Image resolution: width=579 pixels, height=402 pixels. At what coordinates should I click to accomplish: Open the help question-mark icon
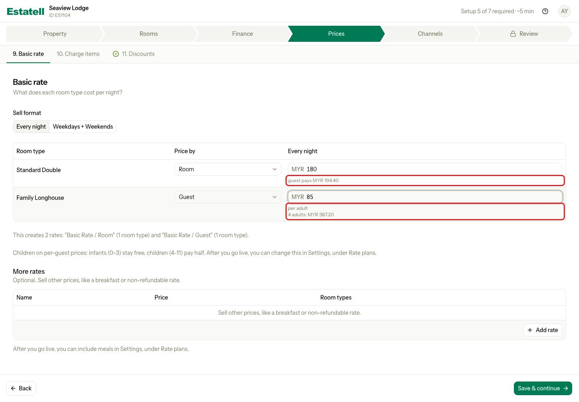click(545, 11)
